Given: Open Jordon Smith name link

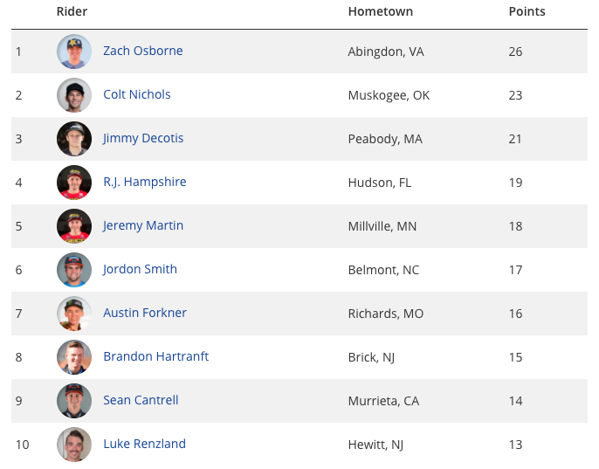Looking at the screenshot, I should click(x=140, y=269).
